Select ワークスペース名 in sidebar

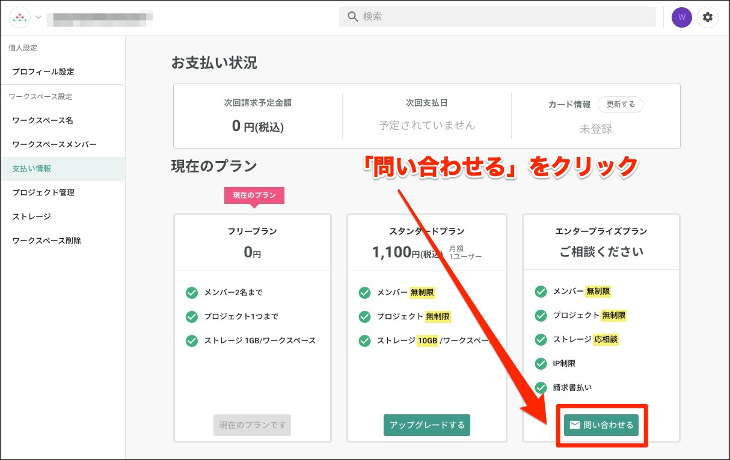[43, 120]
